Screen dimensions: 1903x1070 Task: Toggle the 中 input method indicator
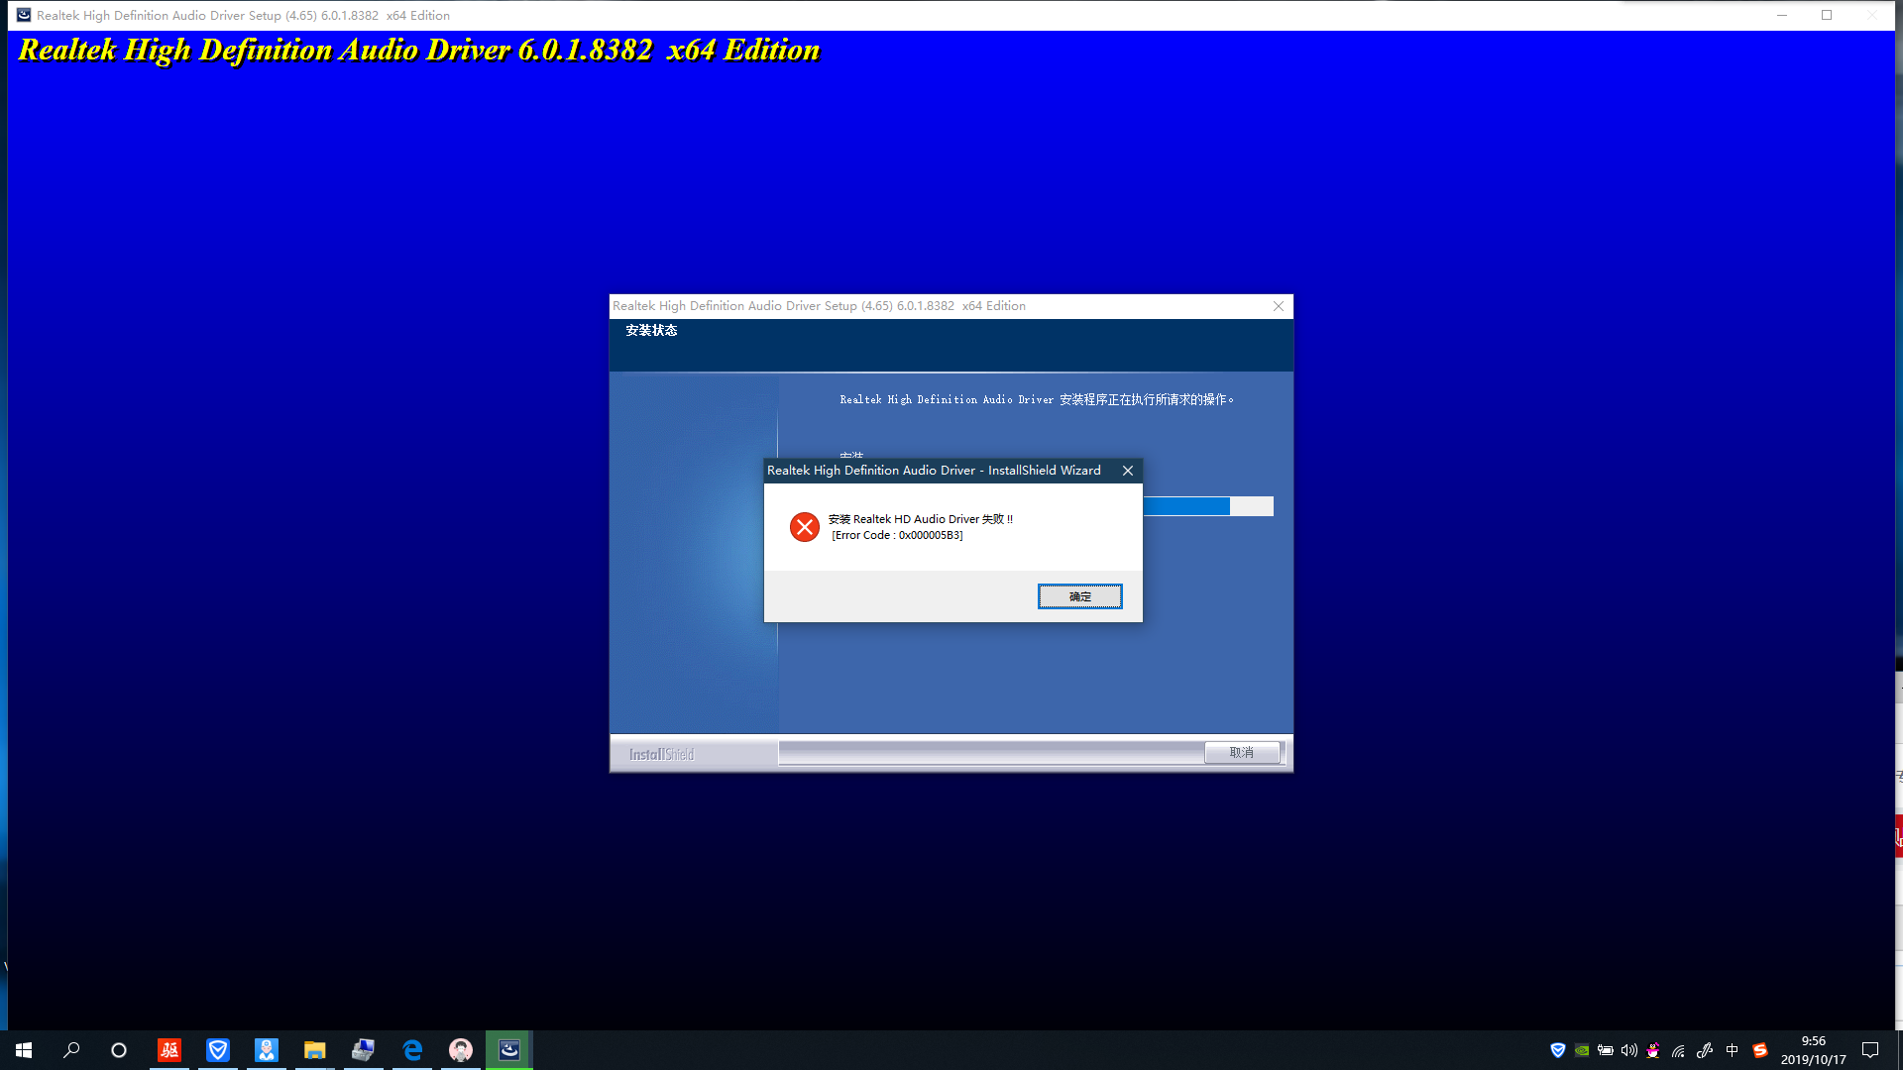(1733, 1050)
